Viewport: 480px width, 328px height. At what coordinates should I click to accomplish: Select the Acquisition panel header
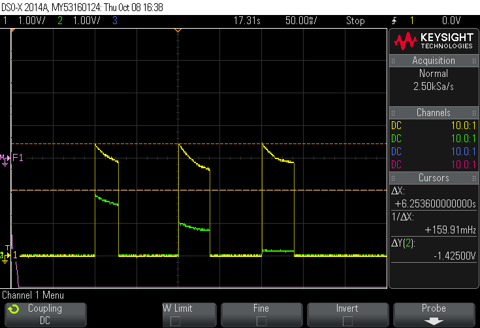434,61
